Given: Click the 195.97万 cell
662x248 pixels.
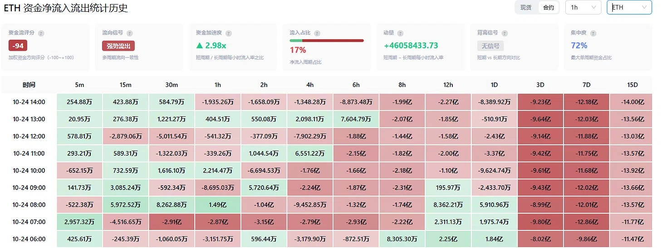Looking at the screenshot, I should [448, 187].
